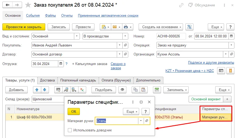Open the discount card icon button

tap(221, 71)
